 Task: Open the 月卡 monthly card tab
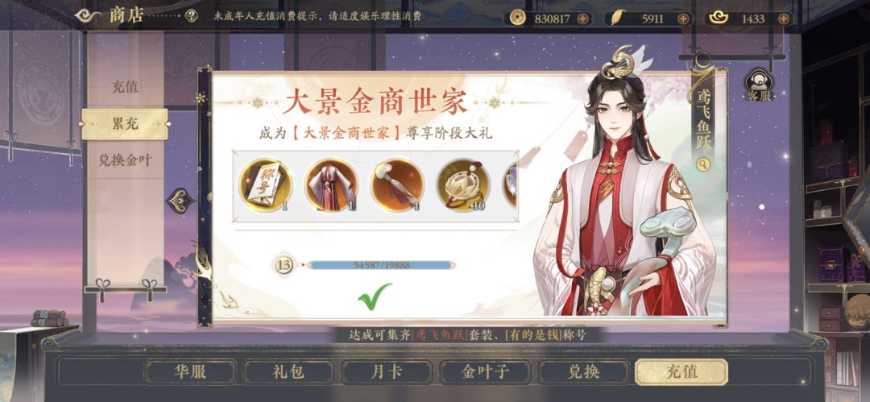[387, 371]
